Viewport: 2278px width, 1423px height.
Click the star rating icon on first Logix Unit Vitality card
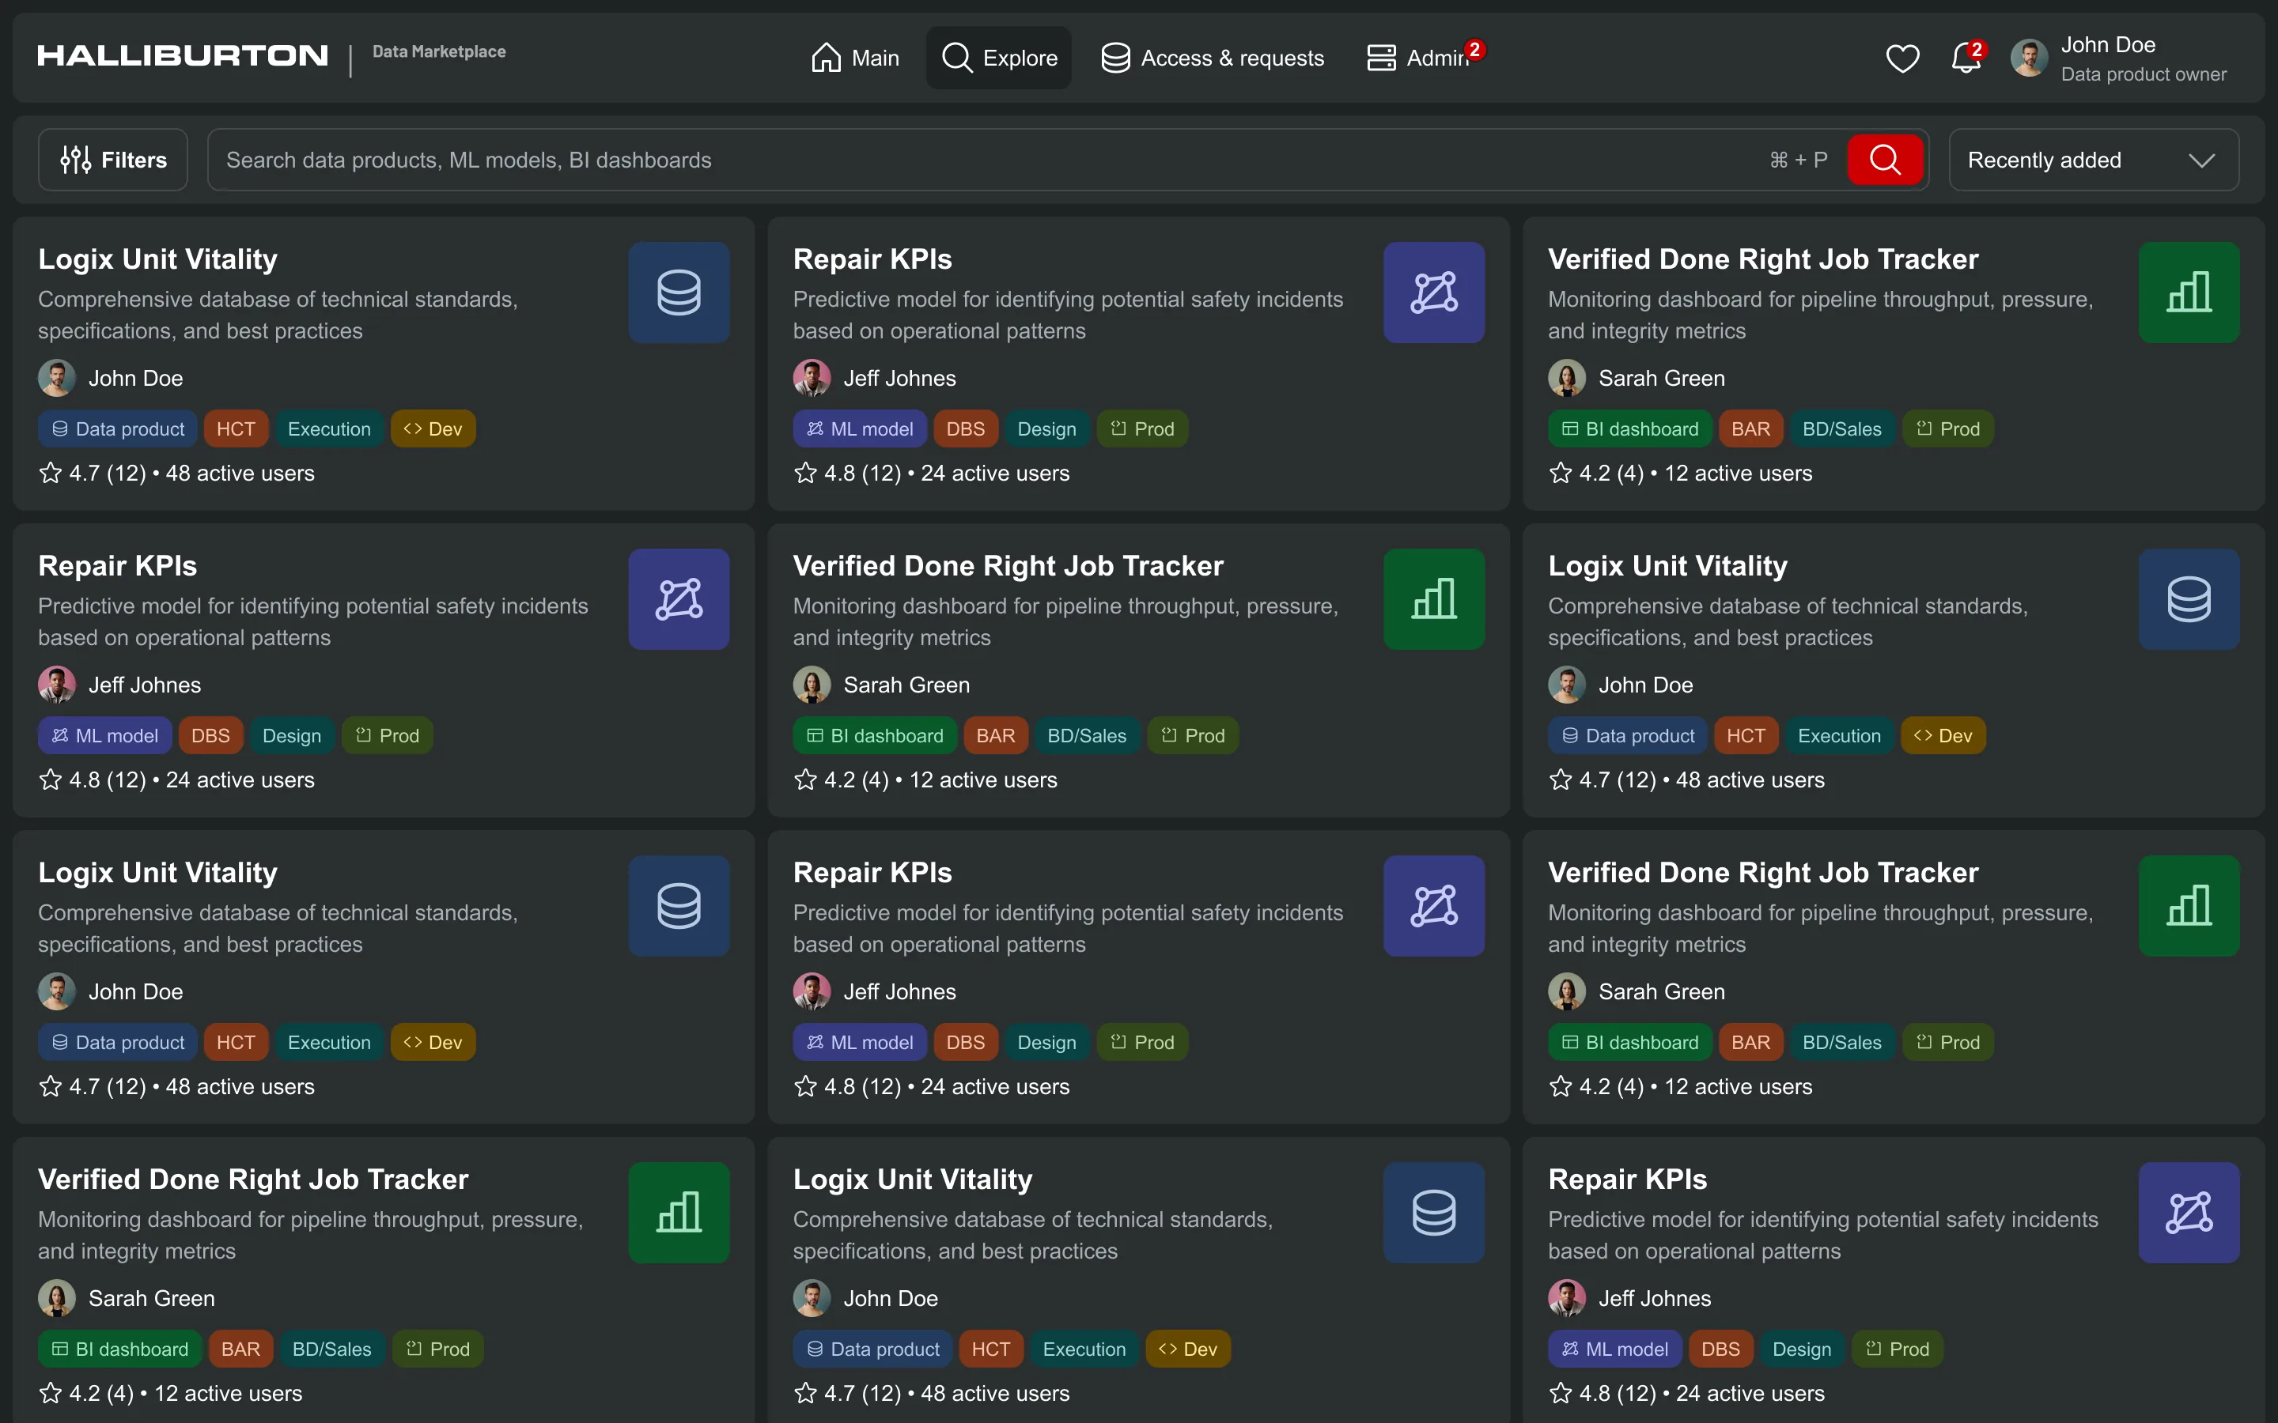tap(50, 473)
